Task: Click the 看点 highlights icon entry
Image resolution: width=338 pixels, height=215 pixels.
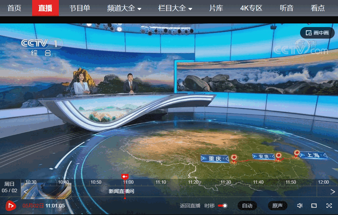Action: click(x=317, y=8)
